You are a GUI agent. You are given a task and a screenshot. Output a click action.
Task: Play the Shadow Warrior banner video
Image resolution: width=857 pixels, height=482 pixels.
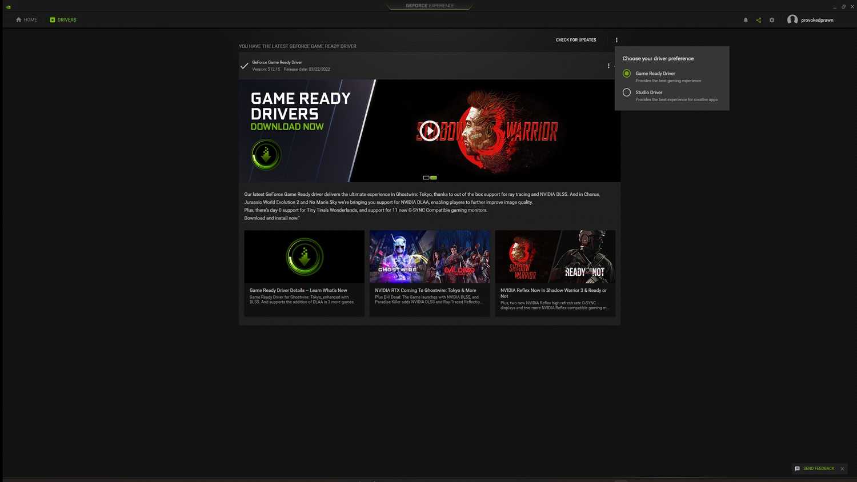430,131
